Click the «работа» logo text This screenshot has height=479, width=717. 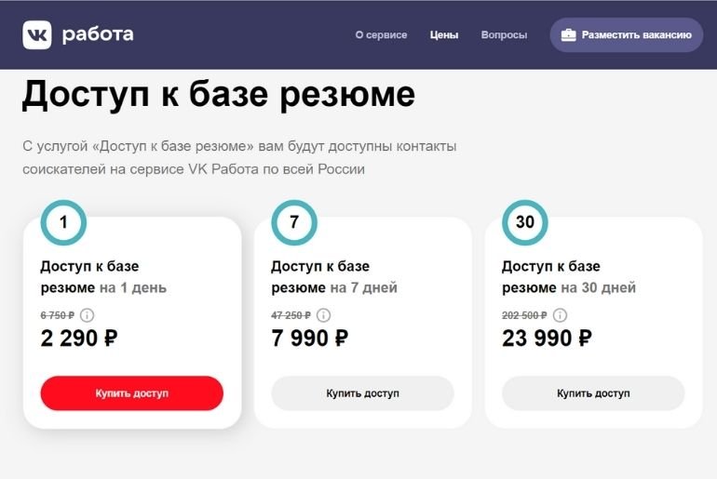pos(98,35)
